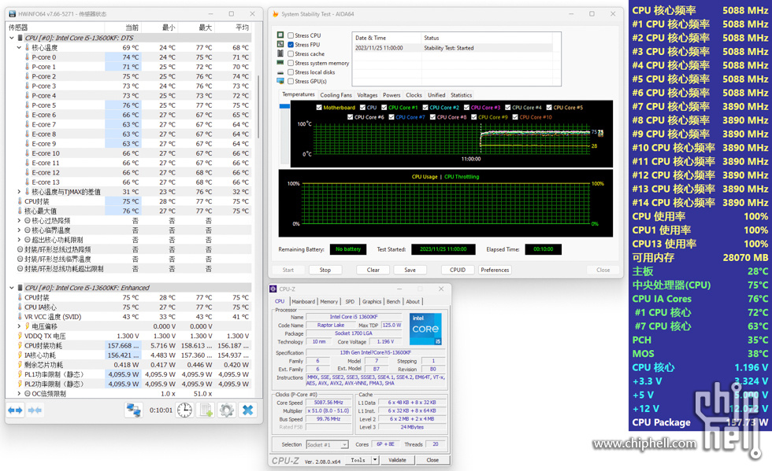Open AIDA64 Preferences

[x=495, y=270]
